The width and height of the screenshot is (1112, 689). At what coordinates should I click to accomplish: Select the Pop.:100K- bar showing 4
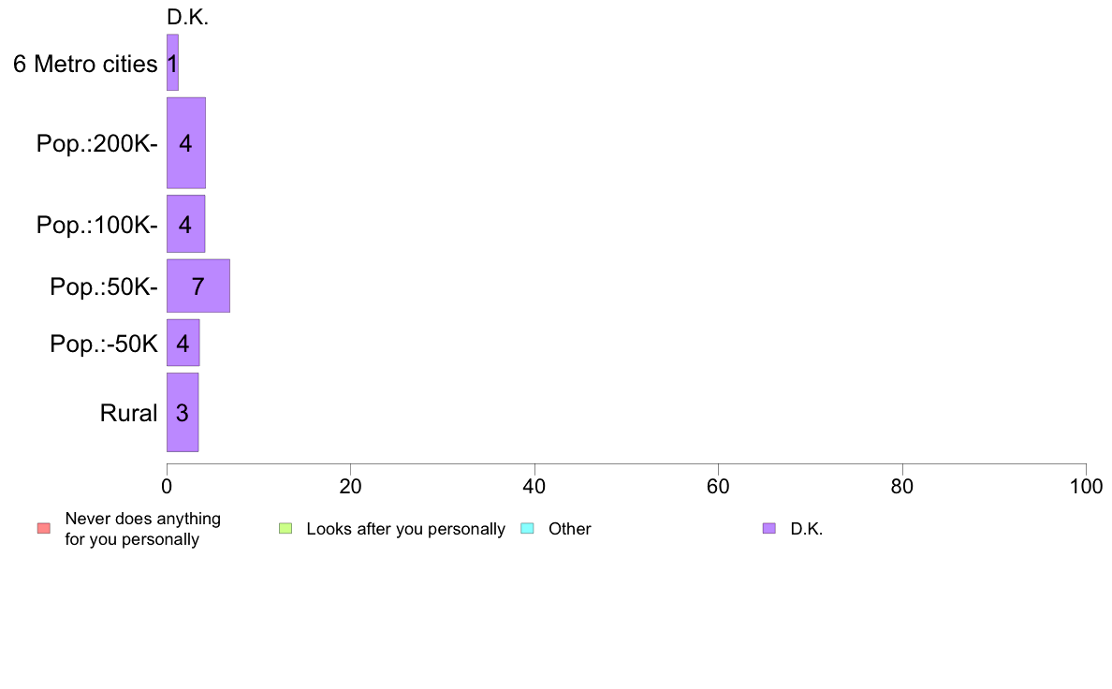[x=186, y=224]
